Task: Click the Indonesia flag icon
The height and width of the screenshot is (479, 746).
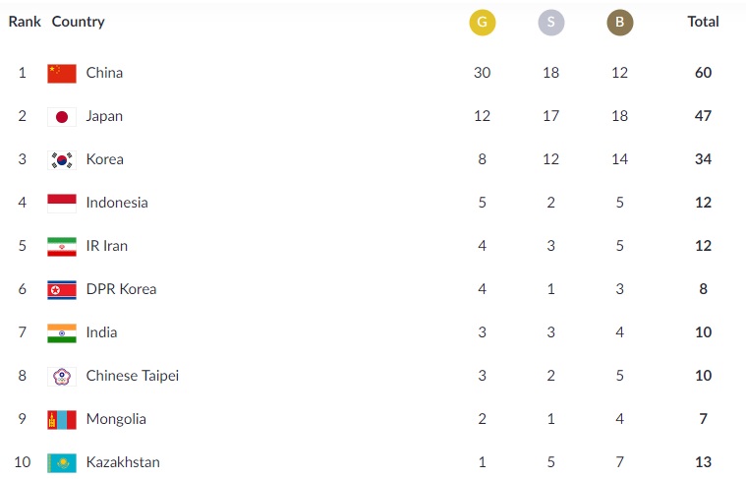Action: coord(62,204)
